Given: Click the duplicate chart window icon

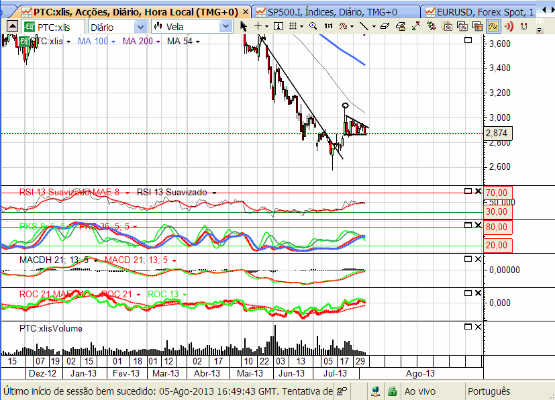Looking at the screenshot, I should pyautogui.click(x=462, y=26).
